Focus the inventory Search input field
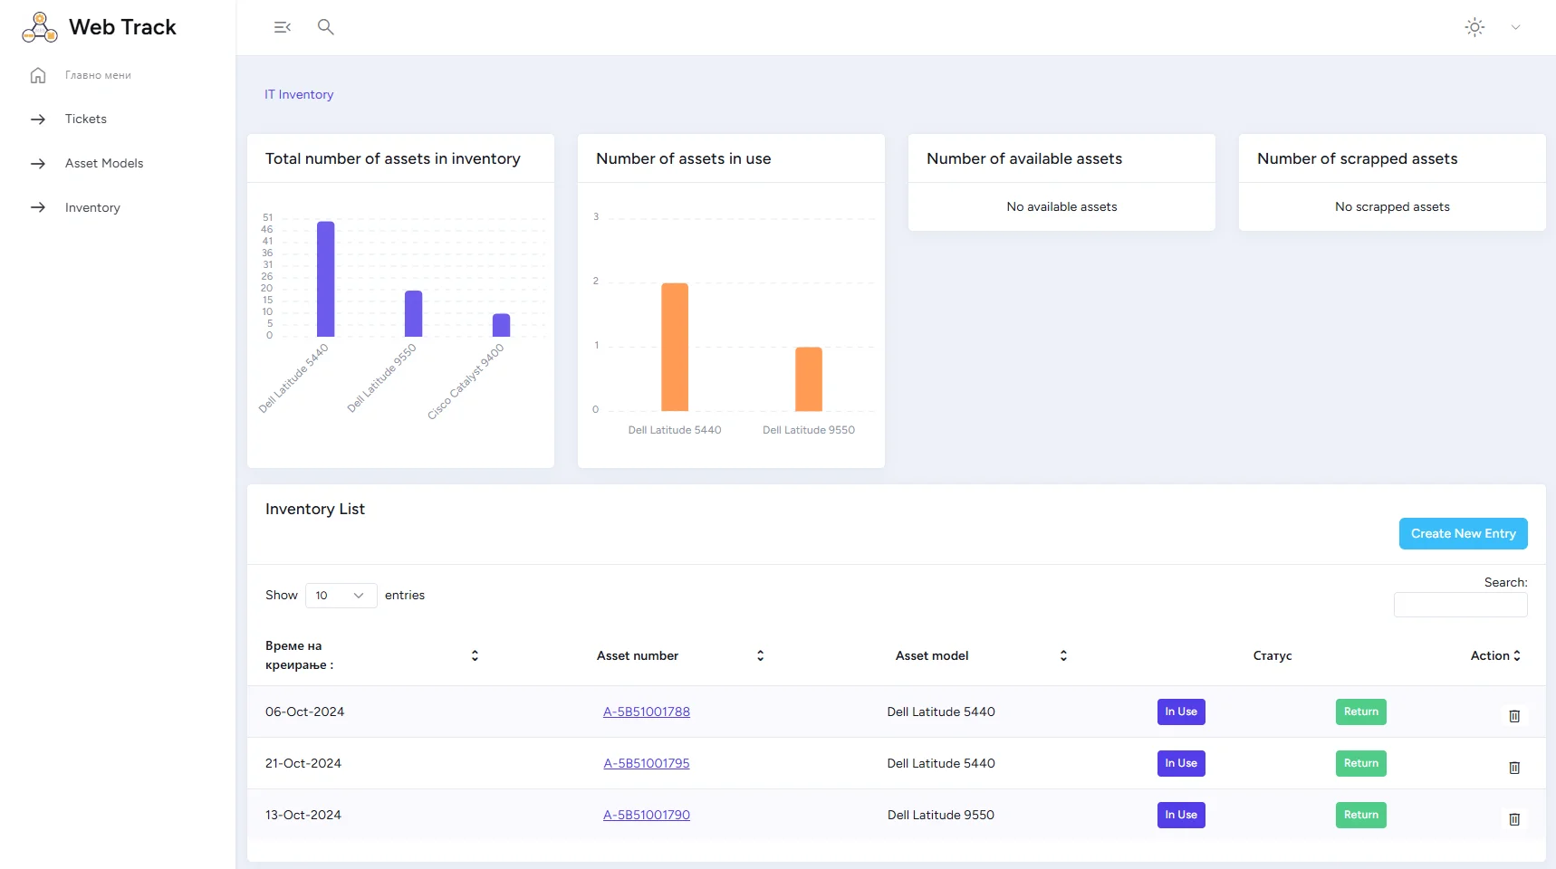This screenshot has height=869, width=1556. click(x=1460, y=605)
